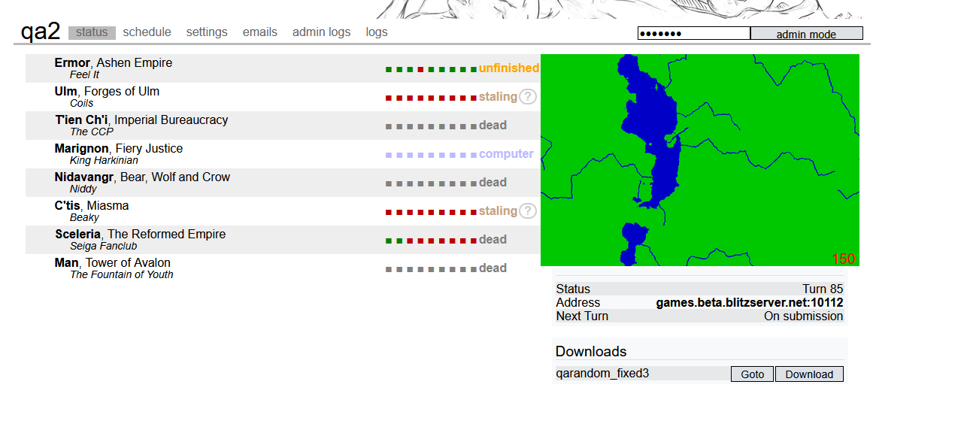Open the logs tab
This screenshot has width=967, height=439.
click(377, 32)
